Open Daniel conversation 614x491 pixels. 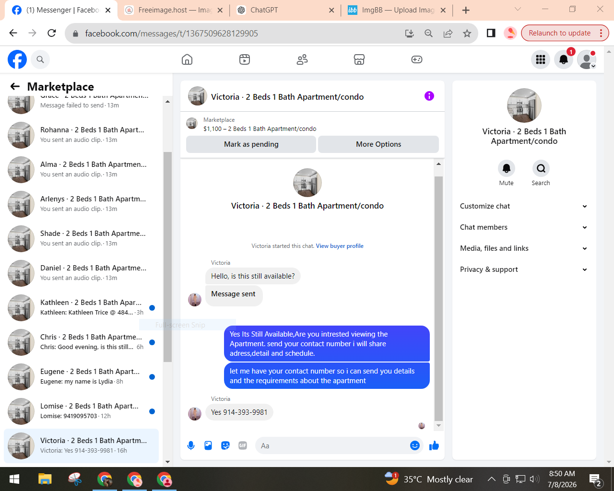(82, 273)
